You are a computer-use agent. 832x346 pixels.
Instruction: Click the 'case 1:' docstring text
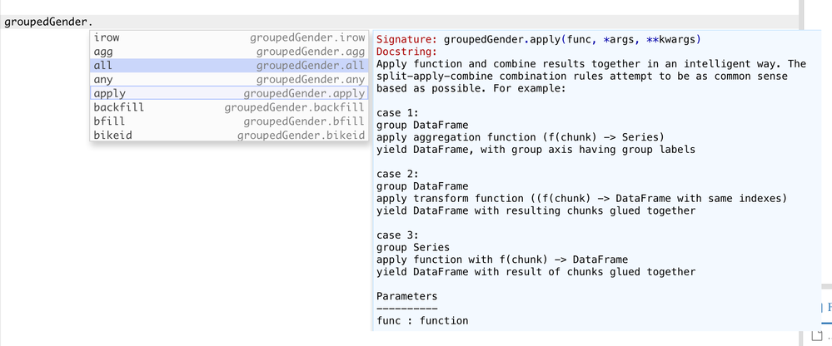400,112
